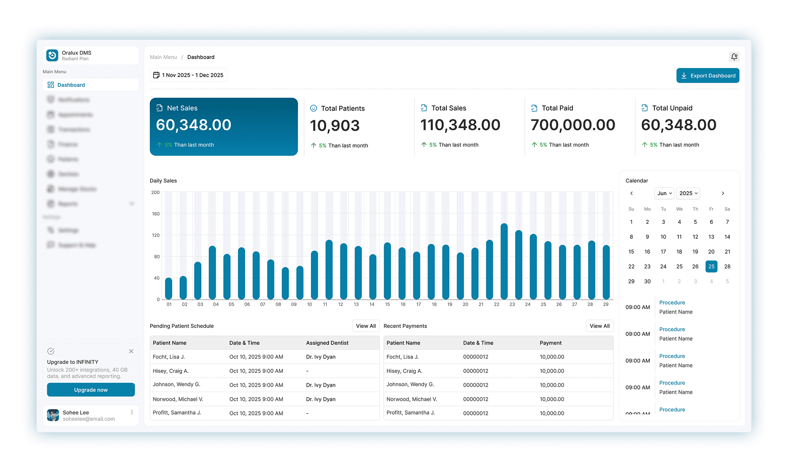Screen dimensions: 788x472
Task: Click the Dashboard grid icon in sidebar
Action: pos(51,85)
